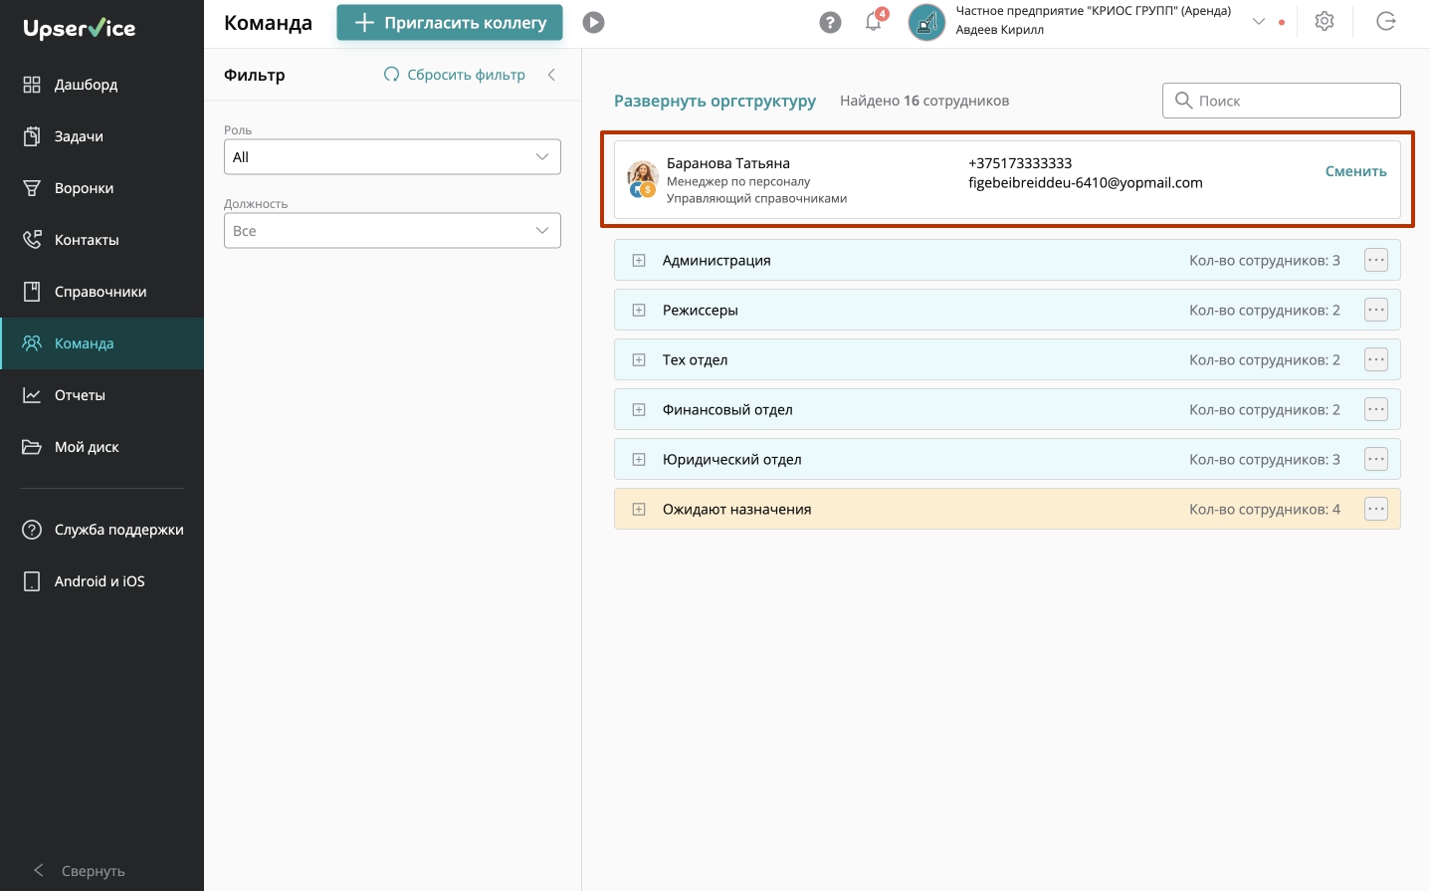
Task: Focus the Поиск search field
Action: click(x=1281, y=101)
